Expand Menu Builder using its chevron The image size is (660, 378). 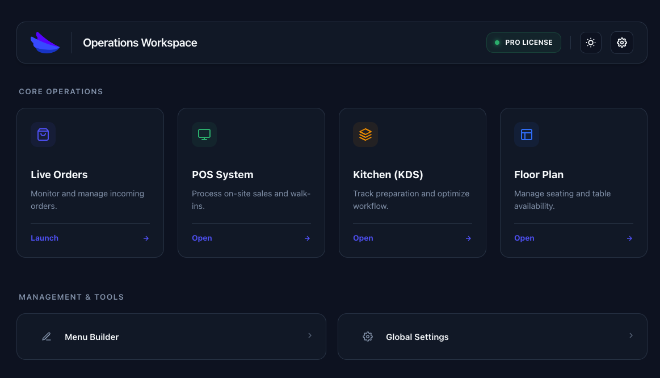(x=310, y=336)
